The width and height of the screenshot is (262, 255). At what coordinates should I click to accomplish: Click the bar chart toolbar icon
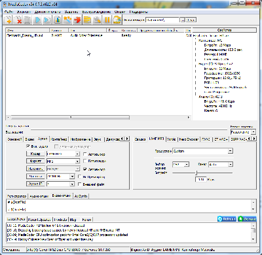[58, 20]
